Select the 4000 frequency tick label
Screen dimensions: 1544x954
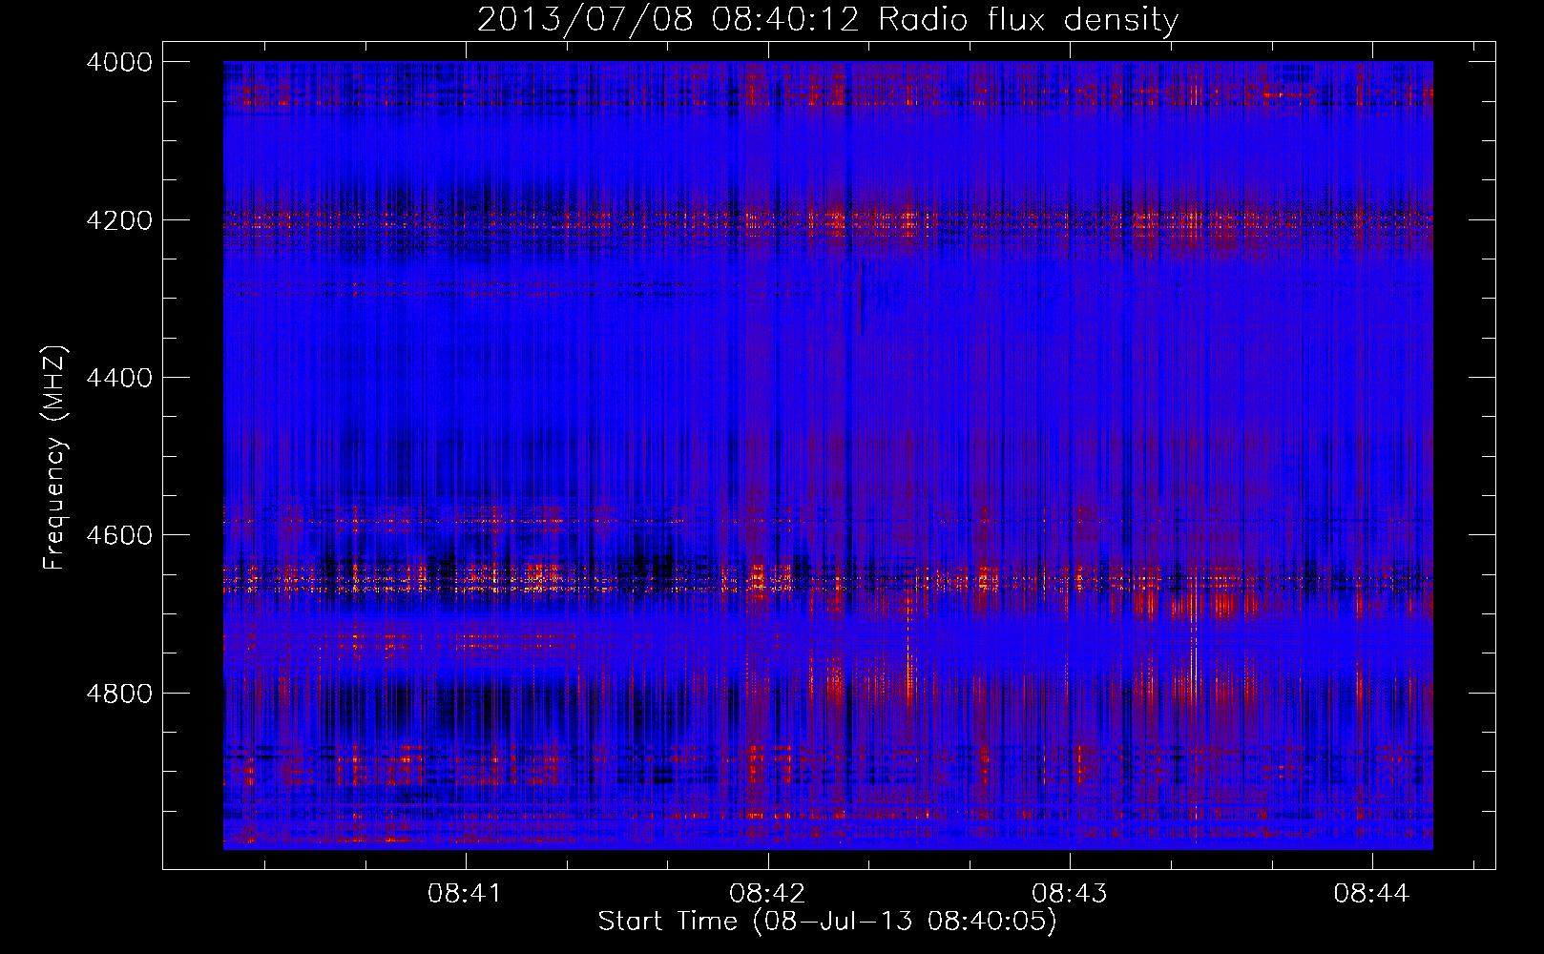click(119, 62)
